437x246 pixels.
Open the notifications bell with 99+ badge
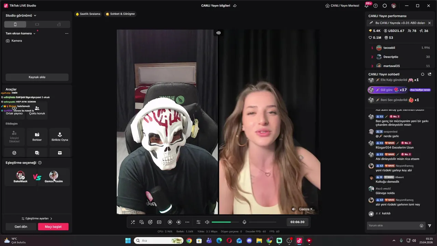pos(367,5)
